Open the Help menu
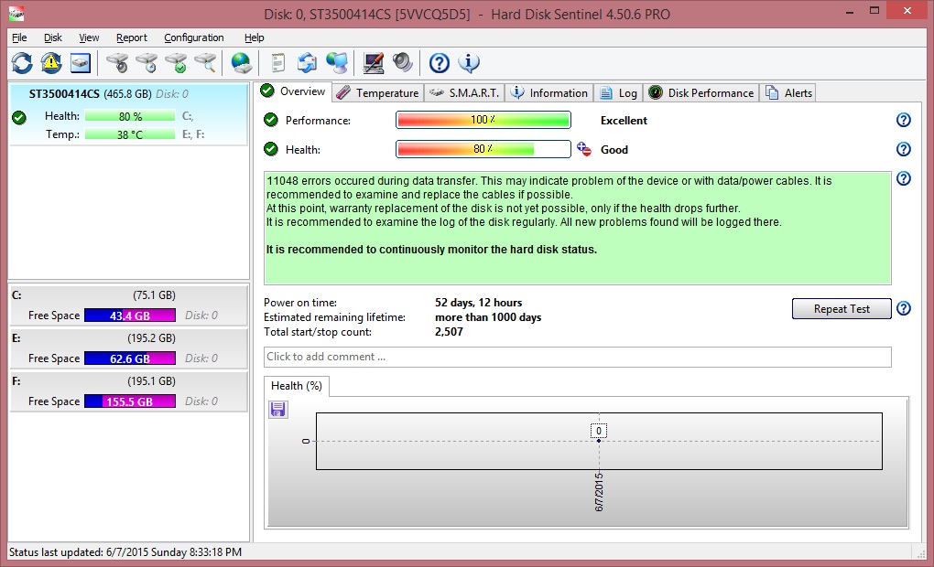Screen dimensions: 934x567 point(254,37)
